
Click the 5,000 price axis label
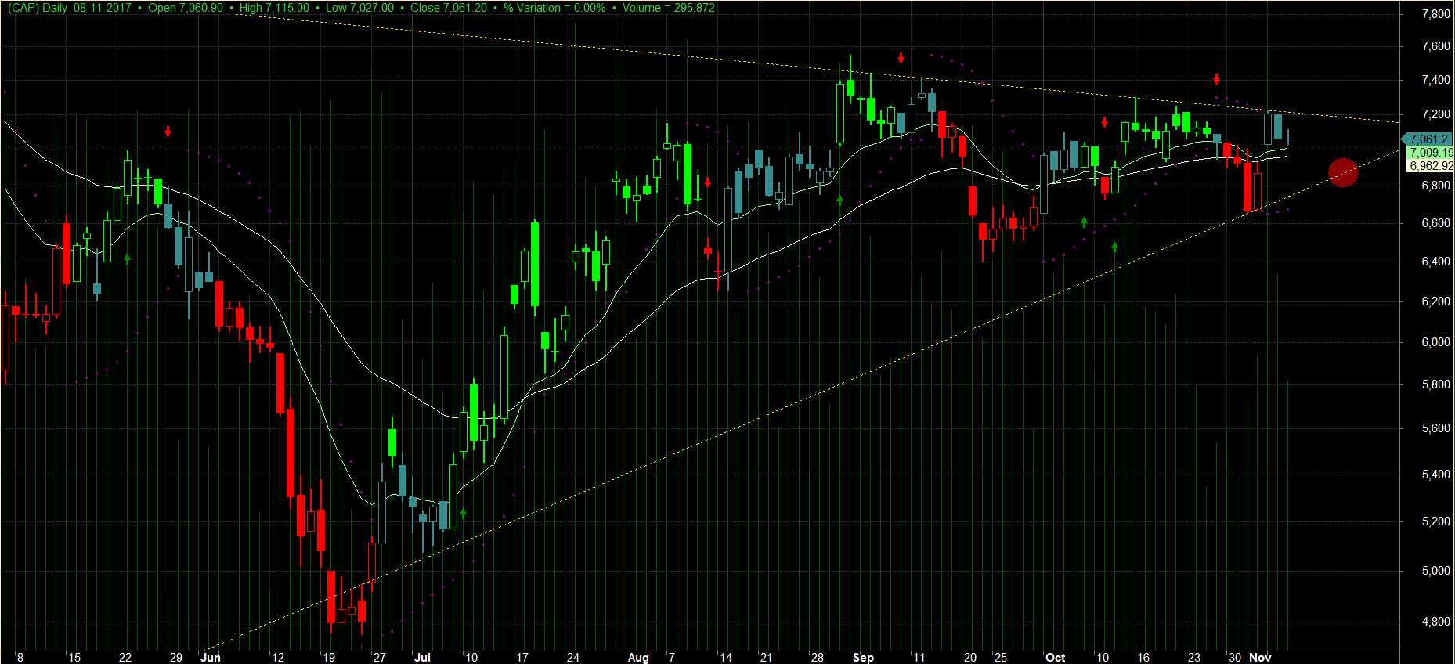pyautogui.click(x=1435, y=571)
